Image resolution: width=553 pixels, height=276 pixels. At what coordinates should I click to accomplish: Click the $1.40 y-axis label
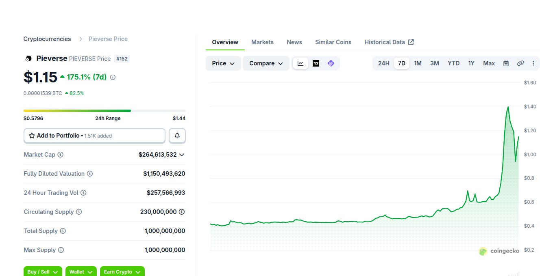coord(530,107)
